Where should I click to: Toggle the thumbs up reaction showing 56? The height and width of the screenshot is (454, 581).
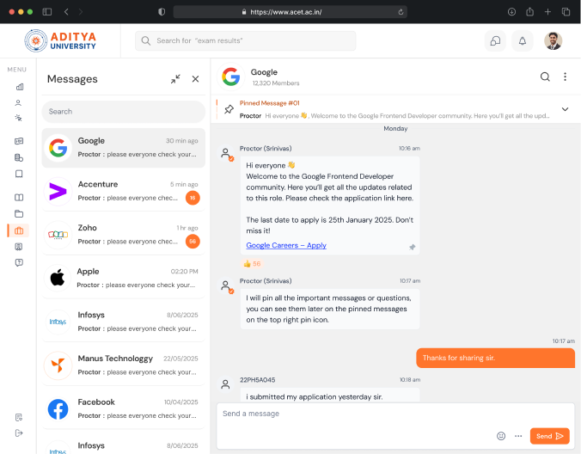pos(252,264)
